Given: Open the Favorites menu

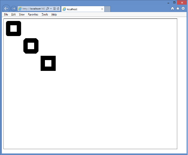Looking at the screenshot, I should pos(33,14).
